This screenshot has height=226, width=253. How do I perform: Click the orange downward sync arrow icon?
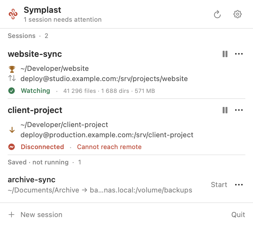click(12, 130)
